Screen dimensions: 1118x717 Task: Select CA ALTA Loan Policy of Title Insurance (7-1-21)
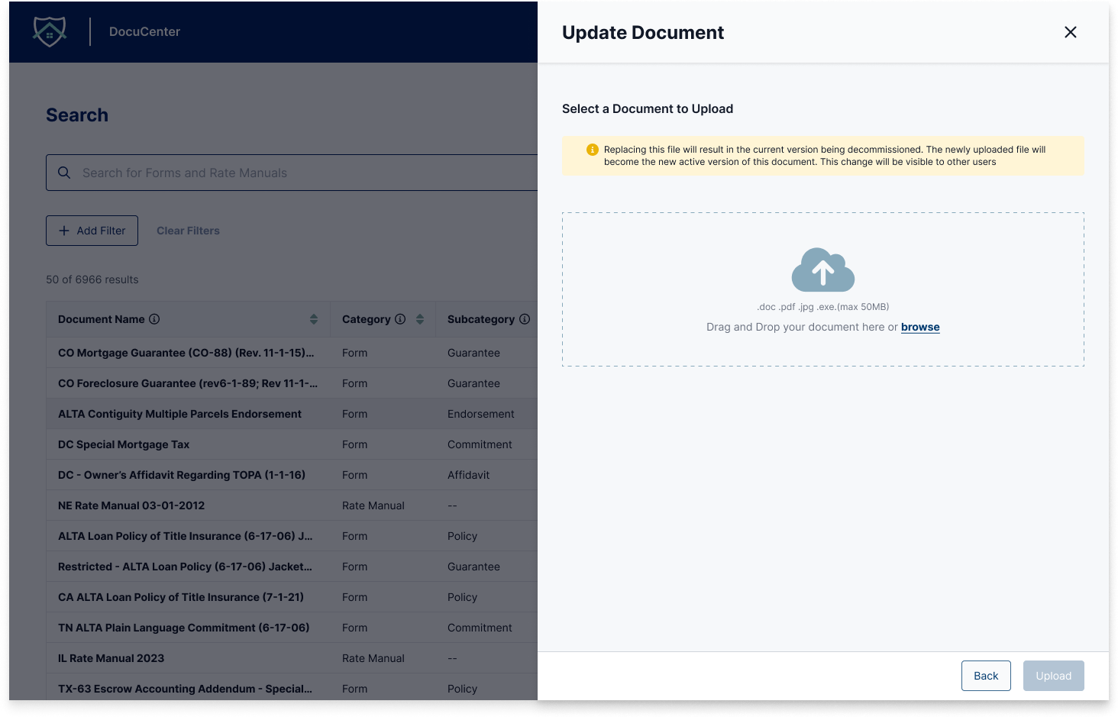[x=181, y=597]
